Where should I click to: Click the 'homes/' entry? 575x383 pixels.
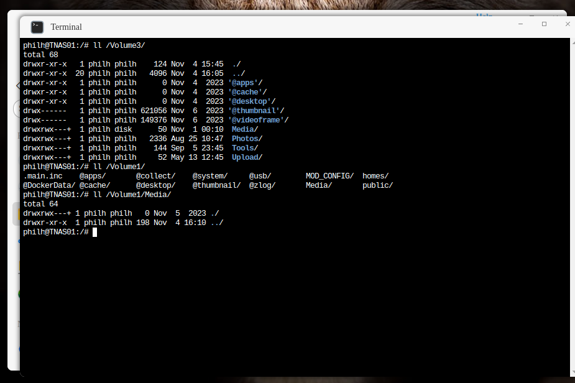point(375,176)
